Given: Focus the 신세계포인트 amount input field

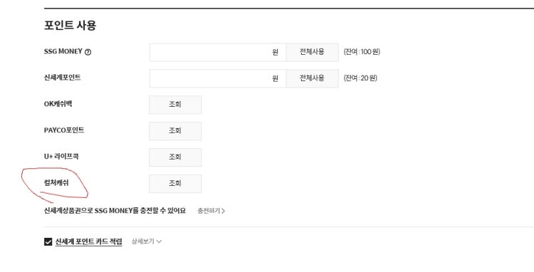Looking at the screenshot, I should [218, 78].
